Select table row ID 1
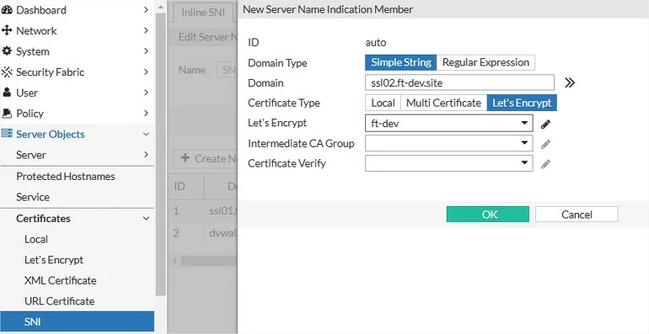The height and width of the screenshot is (334, 649). tap(203, 211)
